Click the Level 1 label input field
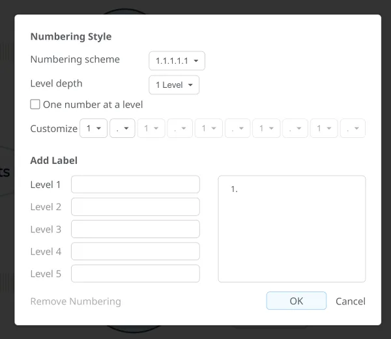 135,185
